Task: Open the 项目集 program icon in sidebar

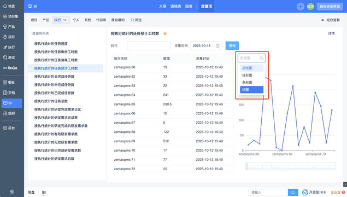Action: tap(5, 16)
